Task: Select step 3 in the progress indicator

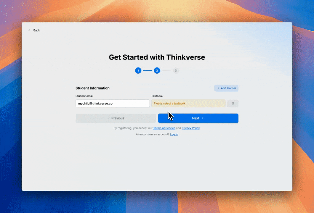Action: pos(176,71)
